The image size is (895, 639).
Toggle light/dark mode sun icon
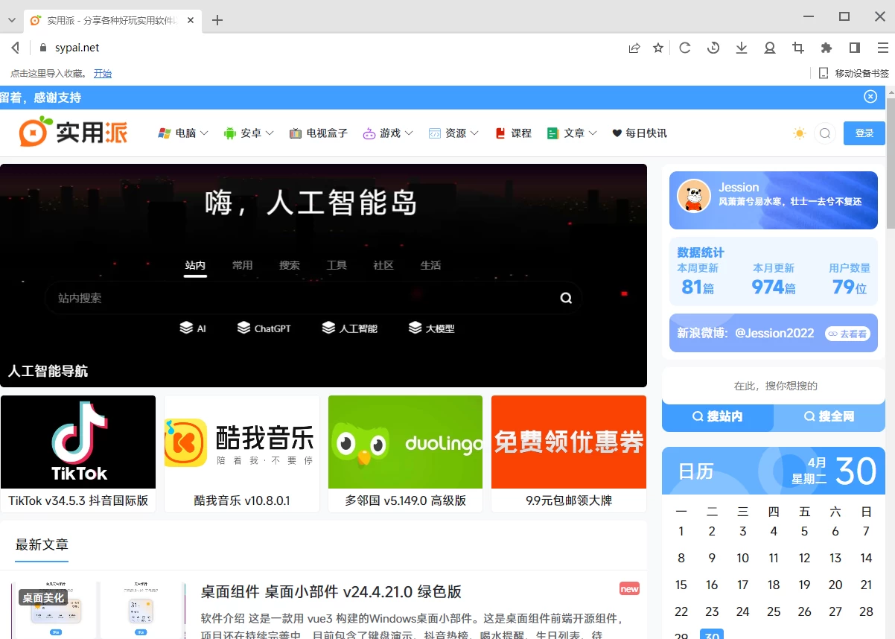click(800, 133)
